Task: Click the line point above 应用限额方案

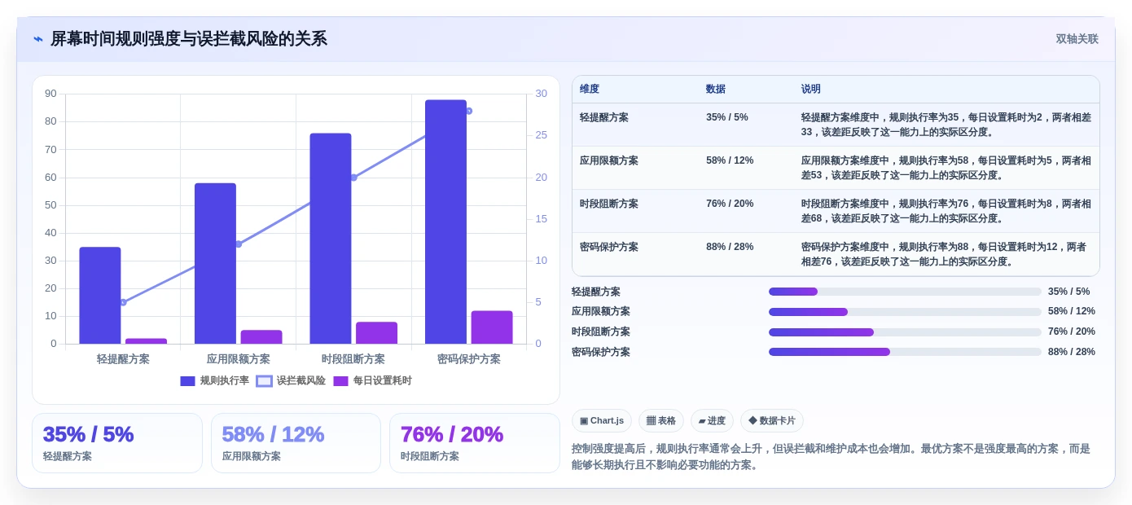Action: point(239,244)
